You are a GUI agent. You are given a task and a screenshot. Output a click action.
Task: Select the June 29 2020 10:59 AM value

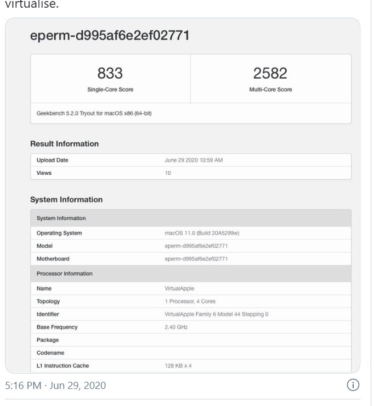194,160
